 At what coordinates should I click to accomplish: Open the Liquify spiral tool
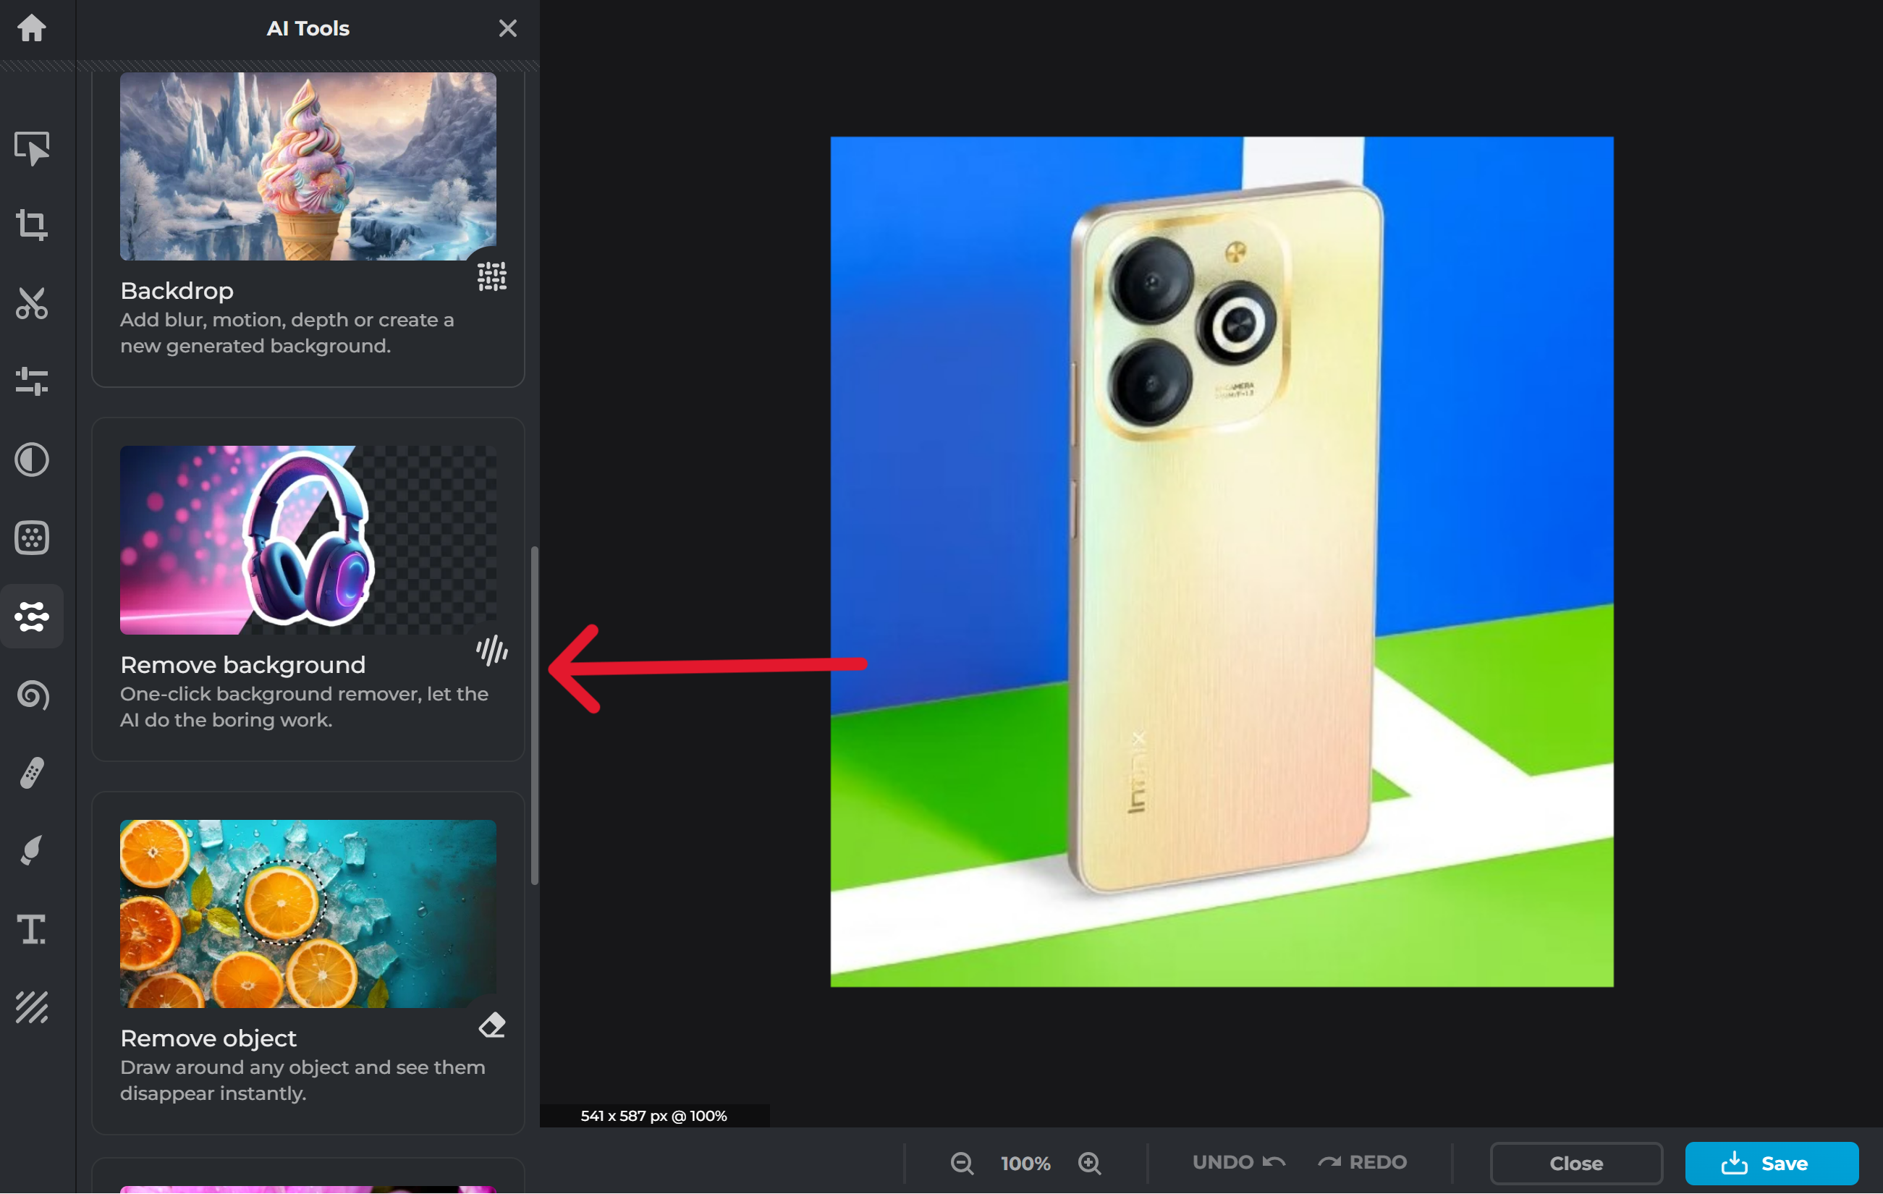tap(31, 695)
